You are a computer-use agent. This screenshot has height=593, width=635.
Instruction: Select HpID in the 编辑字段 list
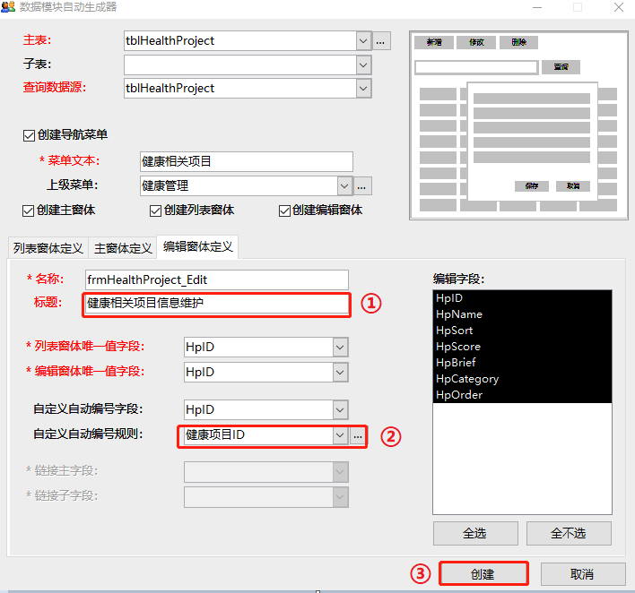[522, 298]
